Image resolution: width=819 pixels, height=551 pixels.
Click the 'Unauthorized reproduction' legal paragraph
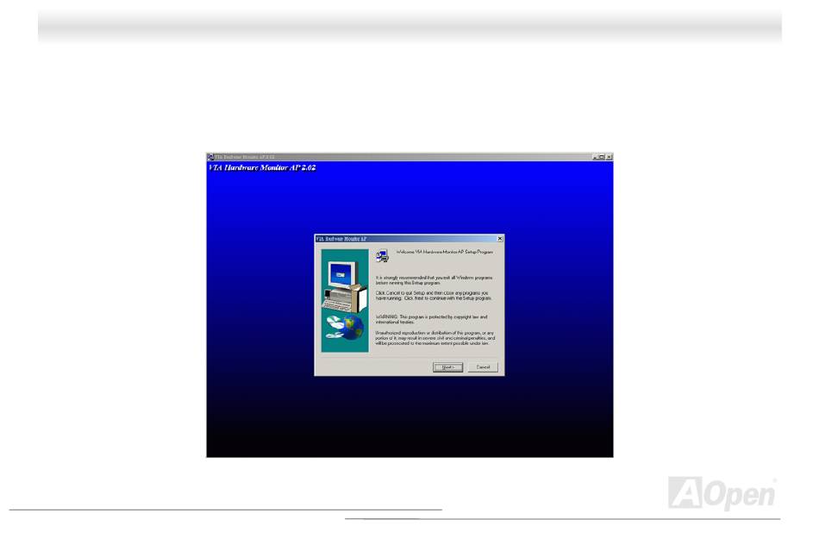(x=435, y=338)
